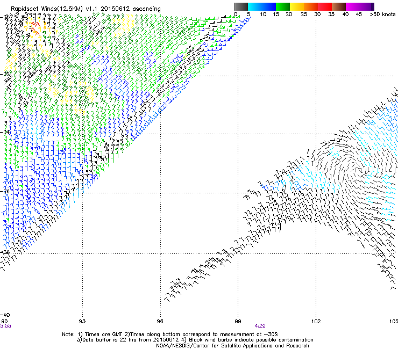Click the purple 4:20 time label
Viewport: 398px width, 349px height.
[260, 326]
